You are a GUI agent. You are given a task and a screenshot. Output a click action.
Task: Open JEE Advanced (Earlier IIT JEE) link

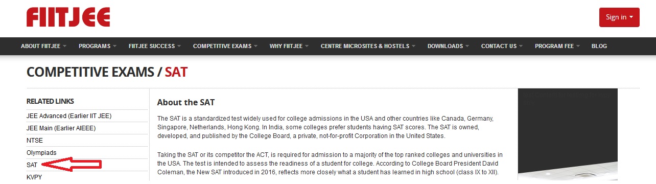tap(69, 116)
